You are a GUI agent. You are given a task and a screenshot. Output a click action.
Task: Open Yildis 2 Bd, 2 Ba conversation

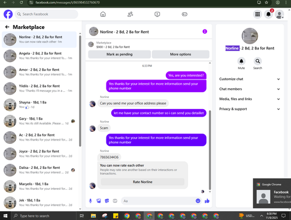click(x=39, y=88)
